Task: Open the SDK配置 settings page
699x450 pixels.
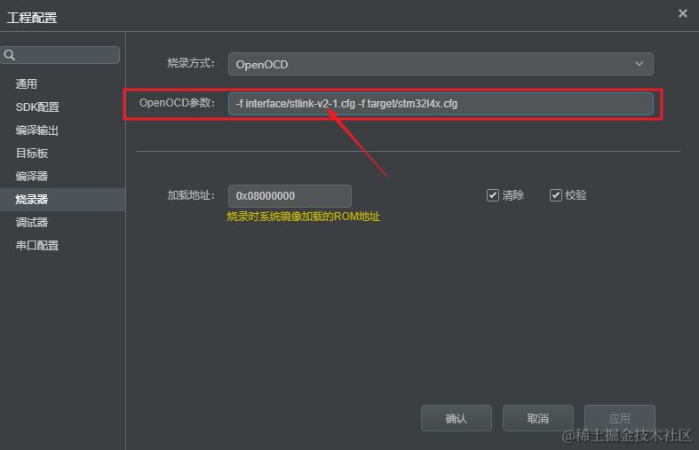Action: coord(37,107)
